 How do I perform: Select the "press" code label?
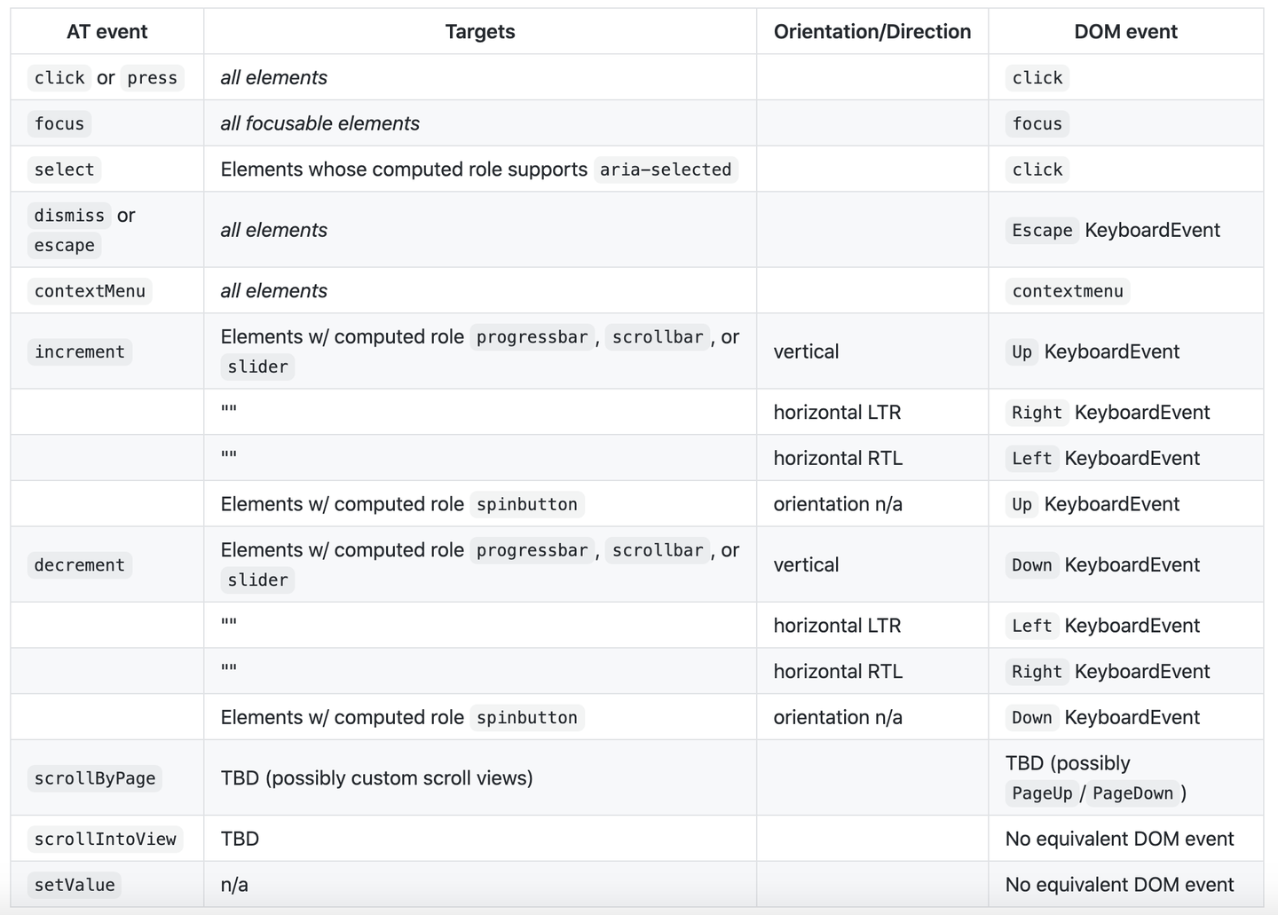click(x=152, y=78)
